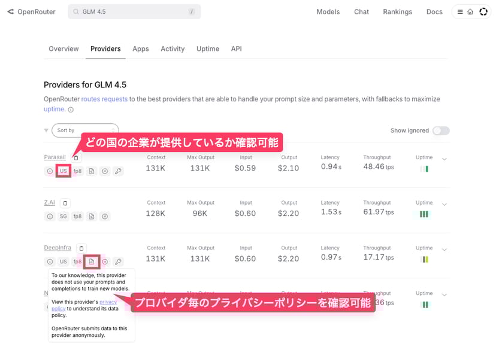
Task: Click the Parasail key icon
Action: 118,171
